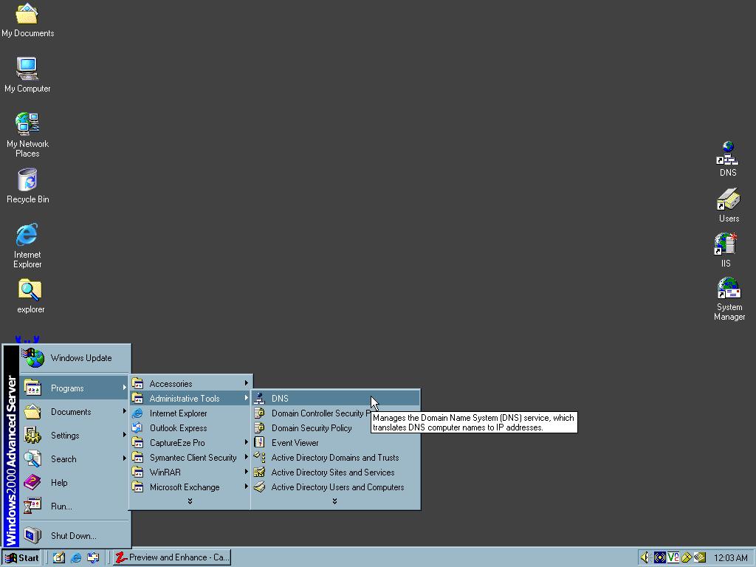Click Internet Explorer quick launch icon
756x567 pixels.
(x=76, y=558)
